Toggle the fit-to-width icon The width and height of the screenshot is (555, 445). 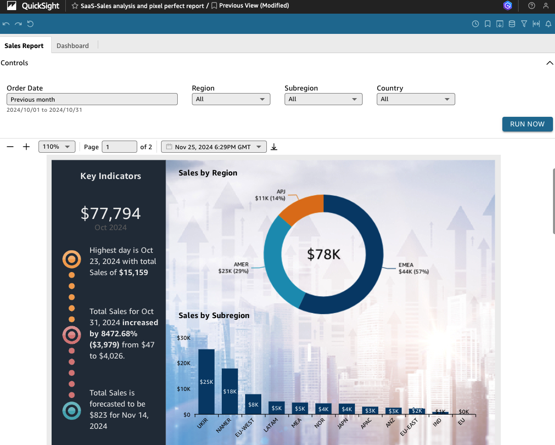[536, 24]
